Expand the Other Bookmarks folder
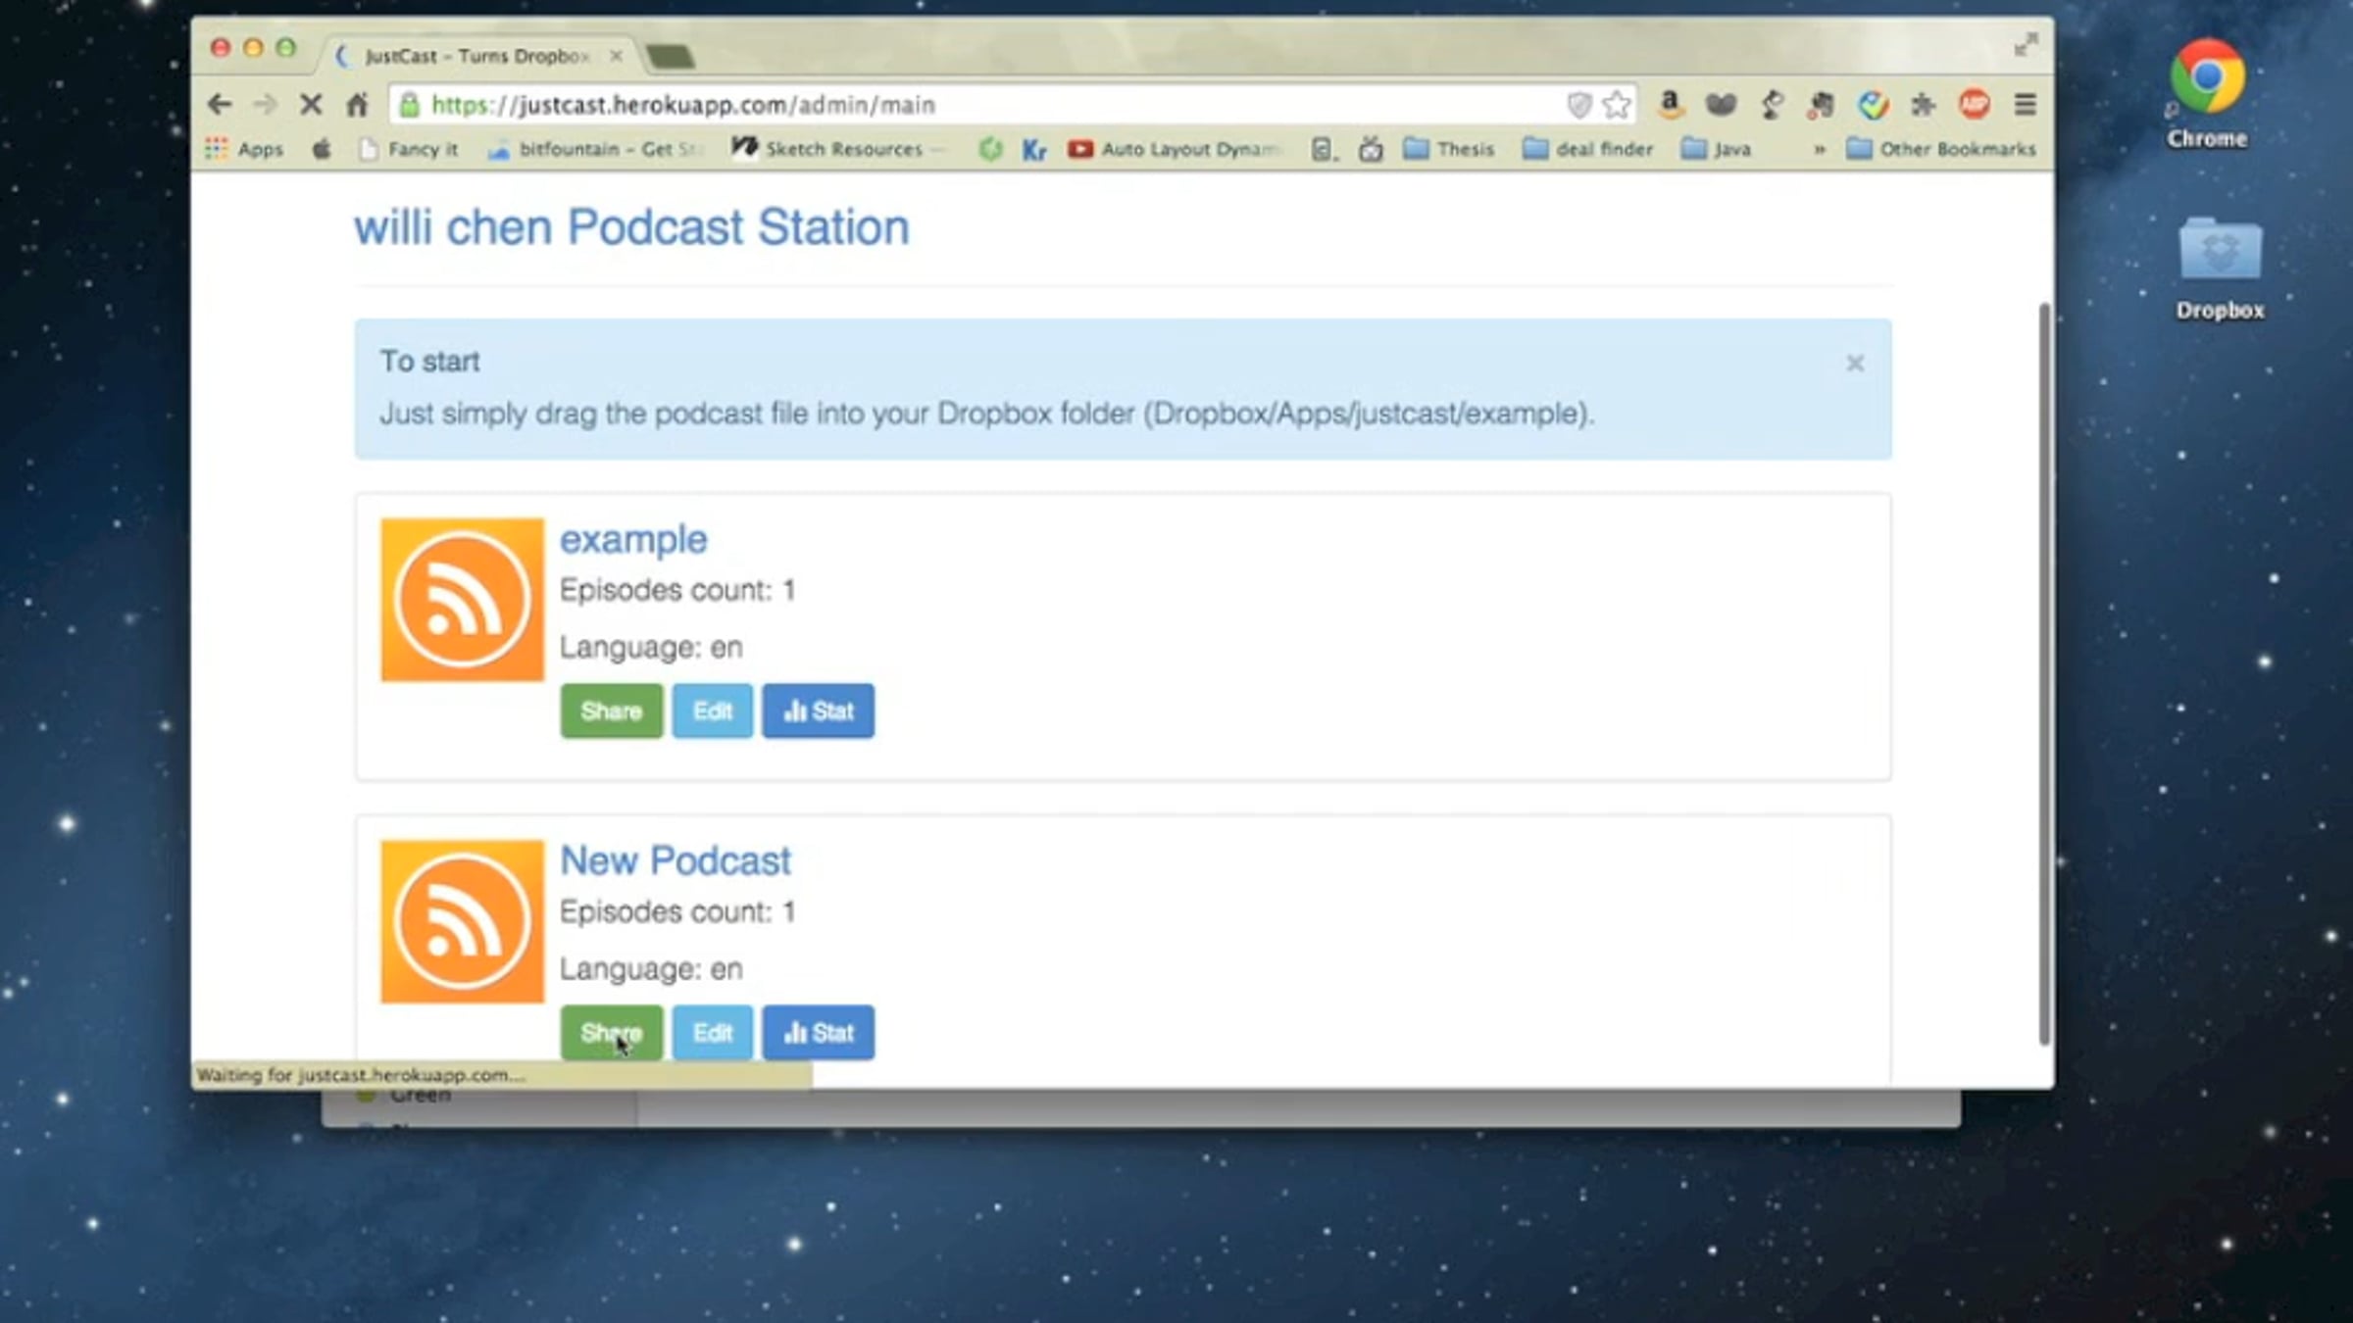The image size is (2353, 1323). [1941, 149]
